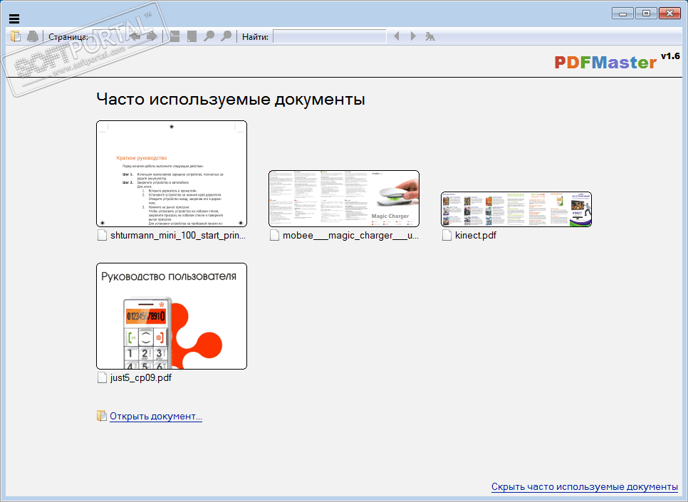Click the PDFMaster logo

click(605, 63)
